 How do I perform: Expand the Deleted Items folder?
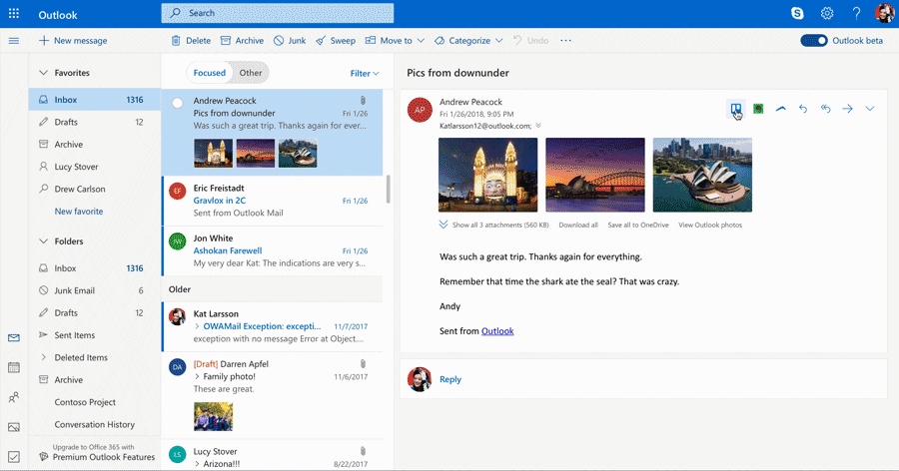(x=44, y=357)
